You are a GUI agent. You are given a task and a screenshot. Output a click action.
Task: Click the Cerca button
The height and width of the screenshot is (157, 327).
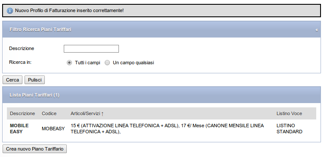(x=12, y=80)
